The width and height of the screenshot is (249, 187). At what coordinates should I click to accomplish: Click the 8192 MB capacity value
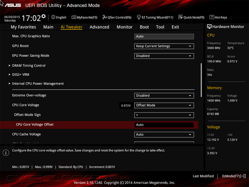(213, 114)
